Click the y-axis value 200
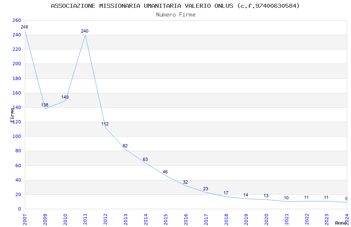This screenshot has width=351, height=227. 17,64
